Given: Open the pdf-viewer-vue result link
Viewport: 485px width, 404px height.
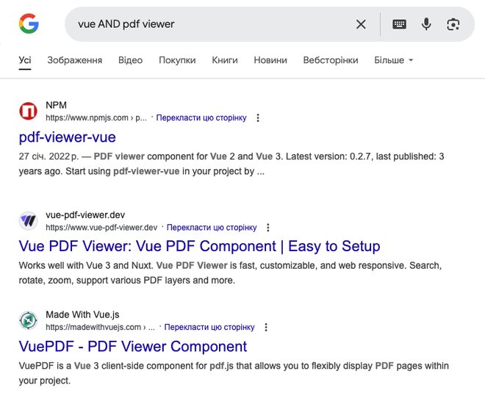Looking at the screenshot, I should pos(67,137).
